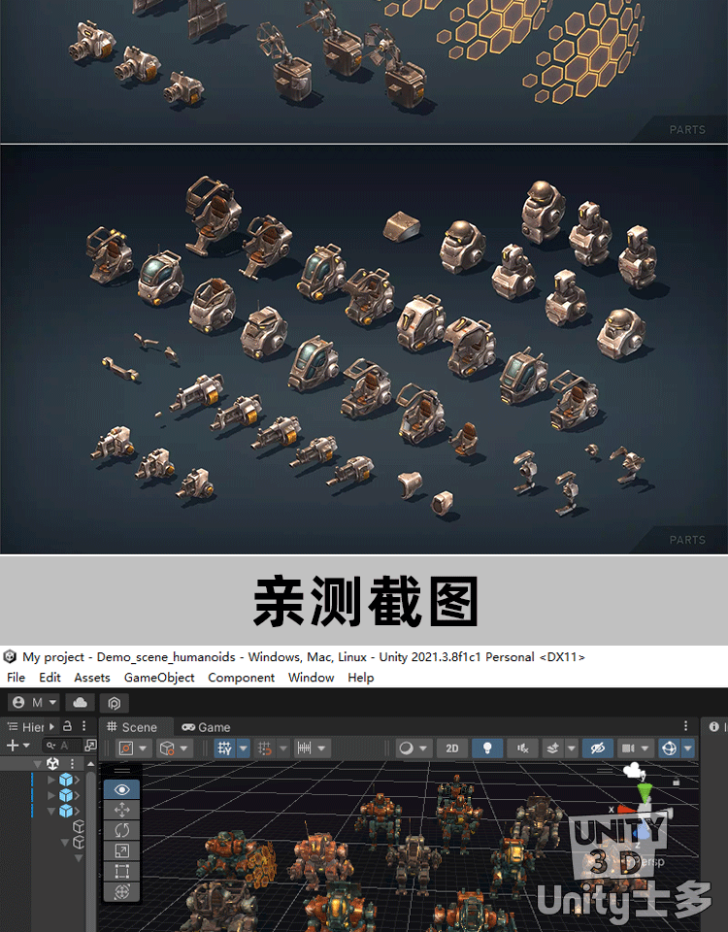Screen dimensions: 728x932
Task: Open the Edit menu
Action: click(50, 678)
